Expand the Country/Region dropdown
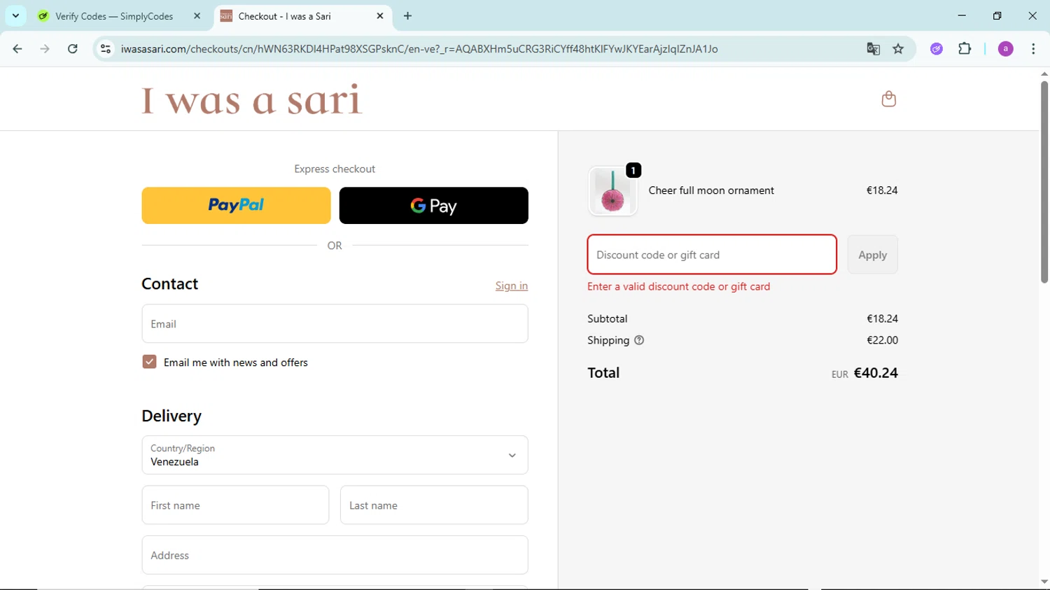The image size is (1050, 590). (x=335, y=455)
